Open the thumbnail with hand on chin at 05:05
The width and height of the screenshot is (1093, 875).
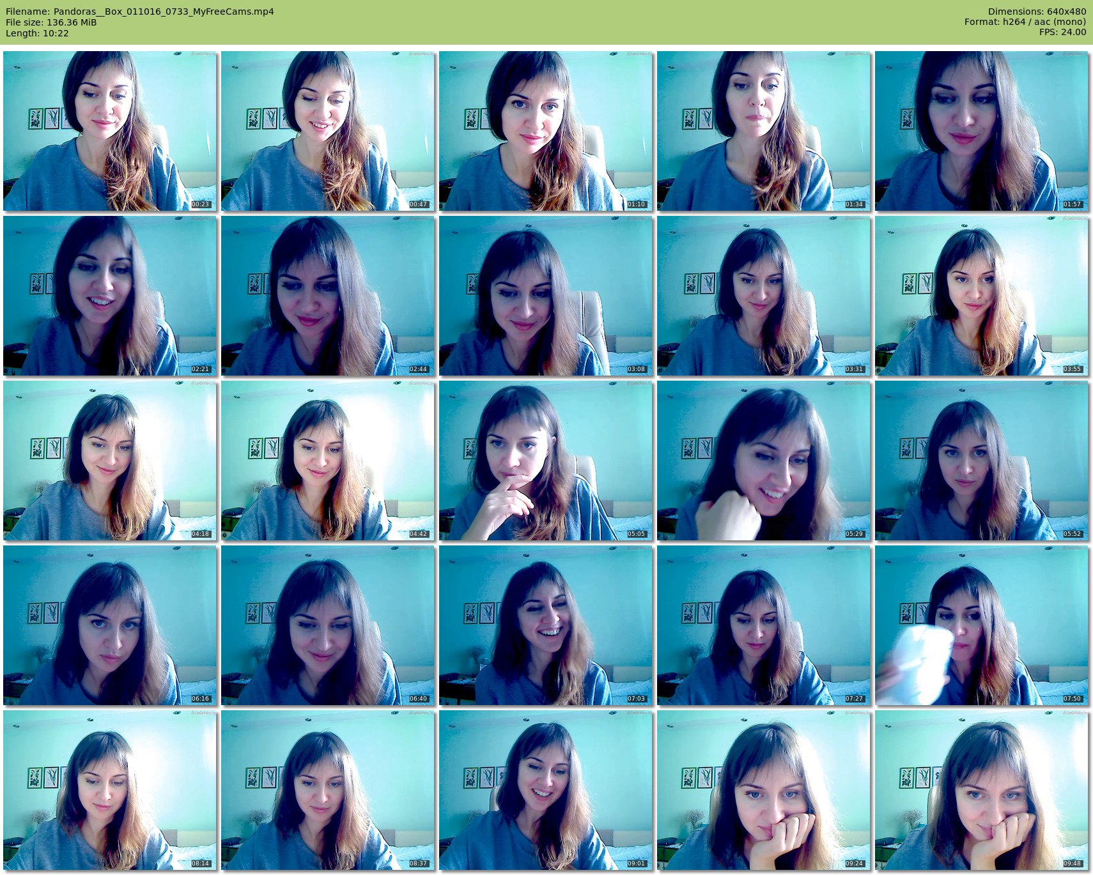pos(546,460)
